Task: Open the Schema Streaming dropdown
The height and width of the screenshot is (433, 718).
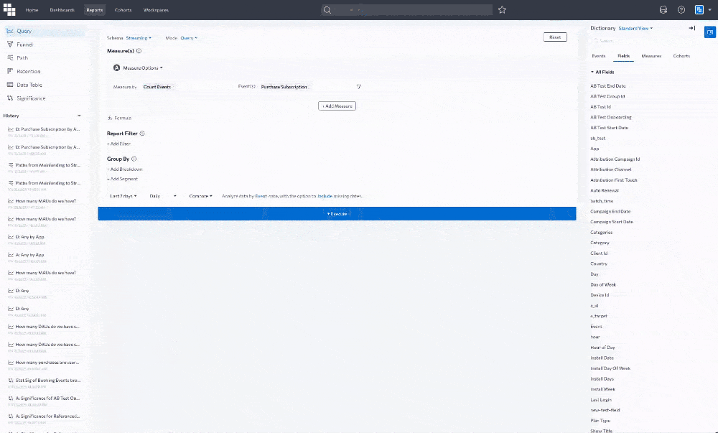Action: click(139, 38)
